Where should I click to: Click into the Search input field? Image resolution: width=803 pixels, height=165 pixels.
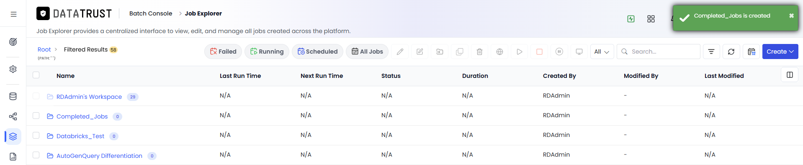pyautogui.click(x=659, y=52)
